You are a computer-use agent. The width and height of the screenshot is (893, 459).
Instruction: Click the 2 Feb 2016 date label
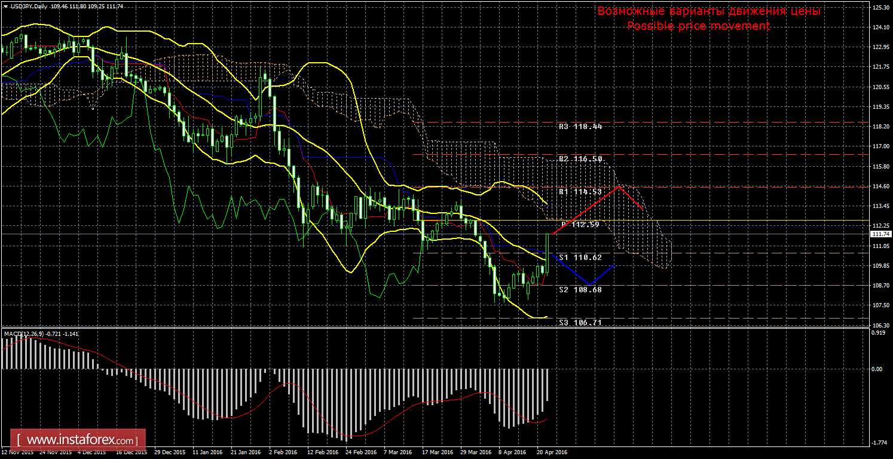283,452
